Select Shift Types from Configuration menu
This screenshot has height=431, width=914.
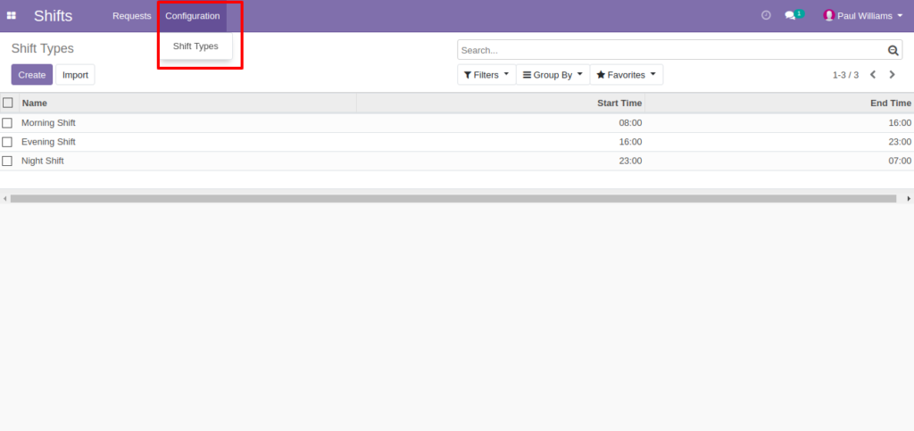[195, 46]
